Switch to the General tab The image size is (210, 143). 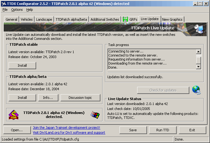(11, 19)
